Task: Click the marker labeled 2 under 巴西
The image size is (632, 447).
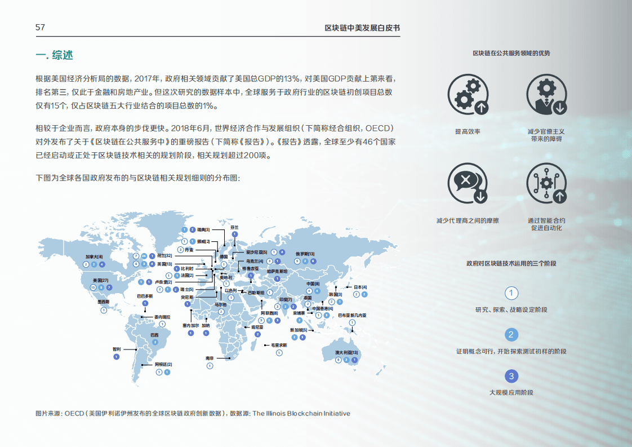Action: 155,342
